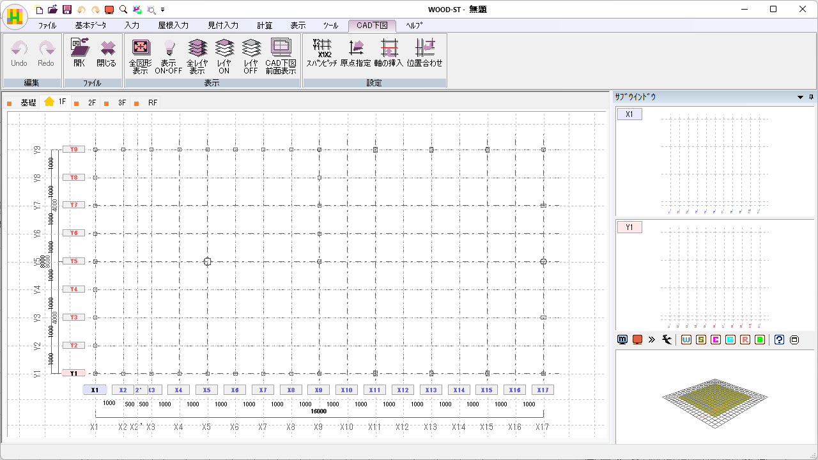
Task: Expand the sub-window toolbar with >> chevron
Action: point(652,340)
